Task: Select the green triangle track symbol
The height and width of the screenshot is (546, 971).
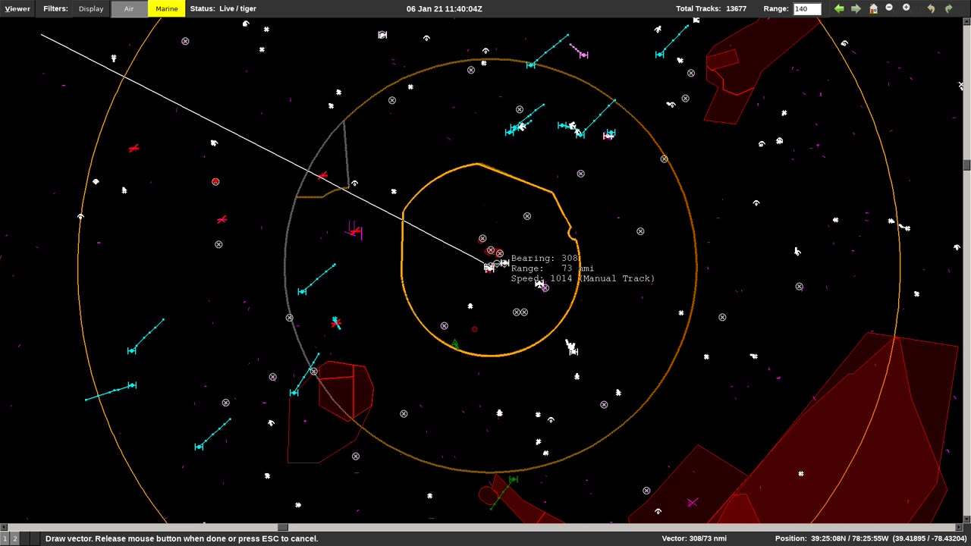Action: pos(455,345)
